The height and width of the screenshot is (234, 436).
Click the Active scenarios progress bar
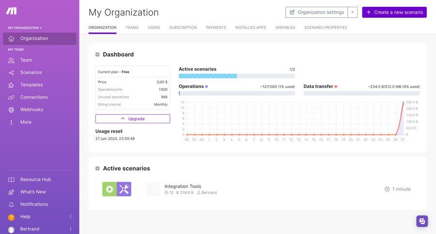coord(236,76)
